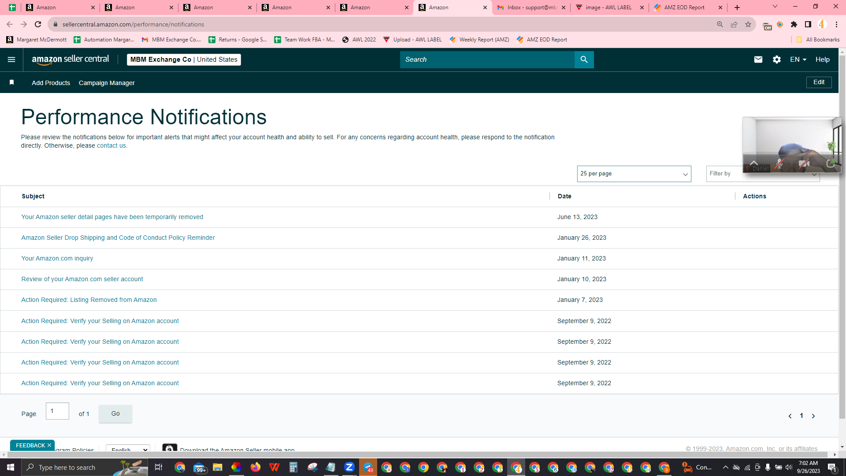Open the AWL 2022 bookmark
The height and width of the screenshot is (476, 846).
[359, 40]
